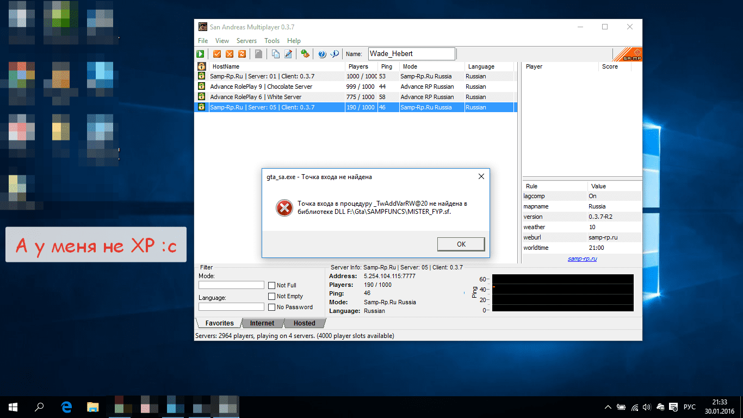Viewport: 743px width, 418px height.
Task: Click the Mode filter input field
Action: 231,285
